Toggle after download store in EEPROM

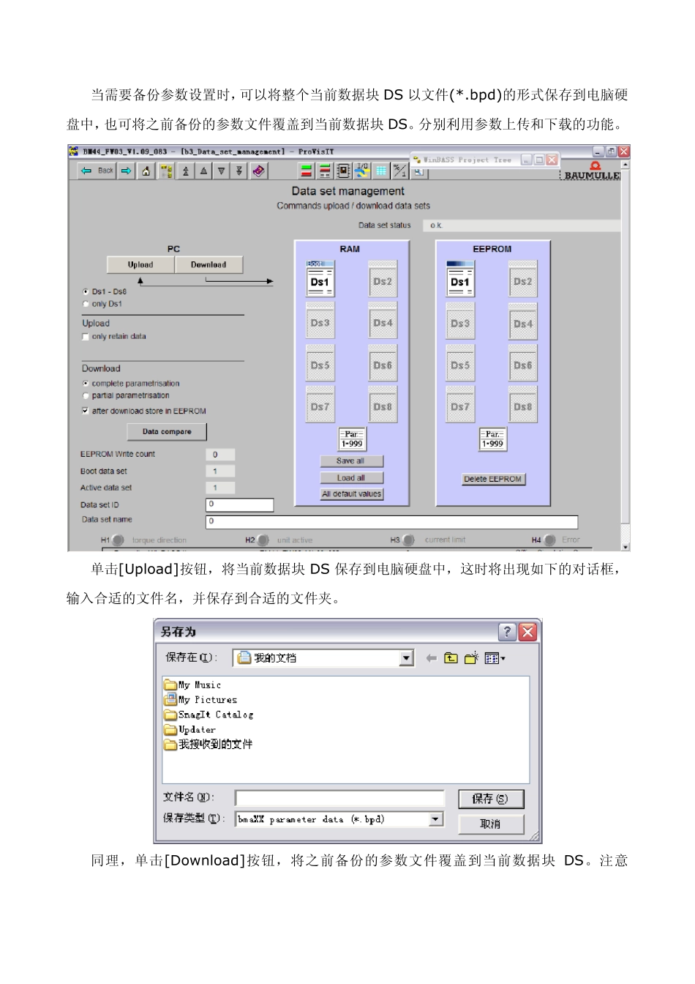pos(86,411)
